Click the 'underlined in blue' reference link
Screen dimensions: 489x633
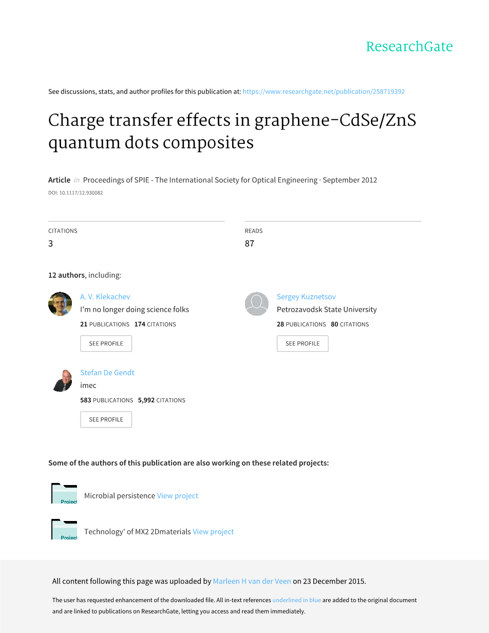296,600
